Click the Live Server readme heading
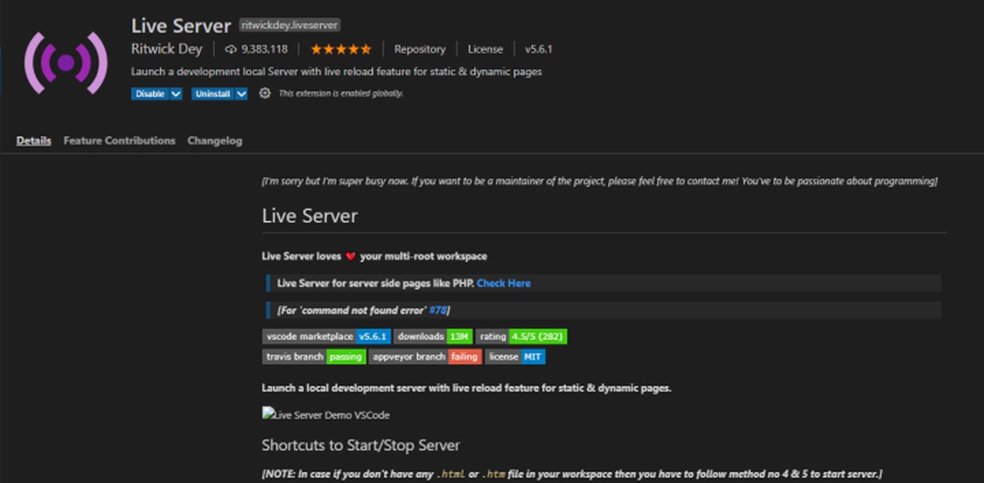The height and width of the screenshot is (483, 984). [310, 216]
